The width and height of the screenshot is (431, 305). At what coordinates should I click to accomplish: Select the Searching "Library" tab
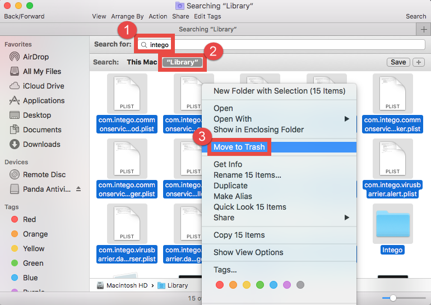[x=208, y=29]
